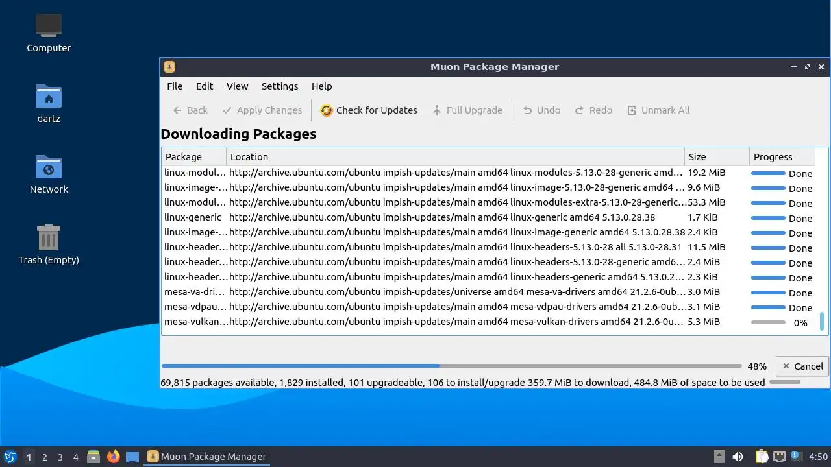Open the Settings menu

[280, 86]
